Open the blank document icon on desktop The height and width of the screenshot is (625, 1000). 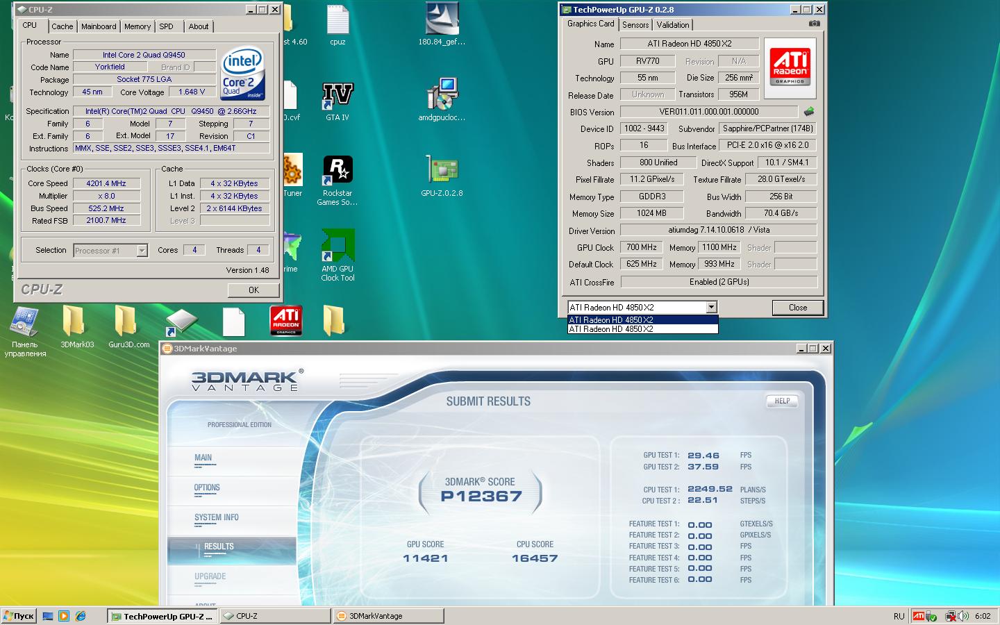[x=233, y=322]
